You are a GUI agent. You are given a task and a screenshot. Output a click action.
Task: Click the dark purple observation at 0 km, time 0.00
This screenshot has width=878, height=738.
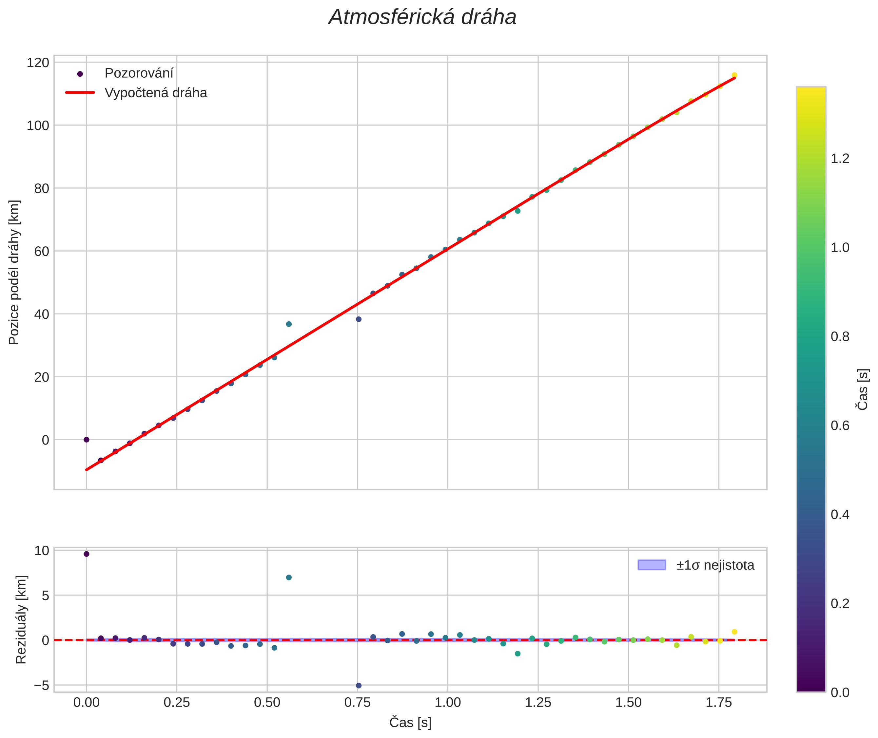[x=87, y=440]
